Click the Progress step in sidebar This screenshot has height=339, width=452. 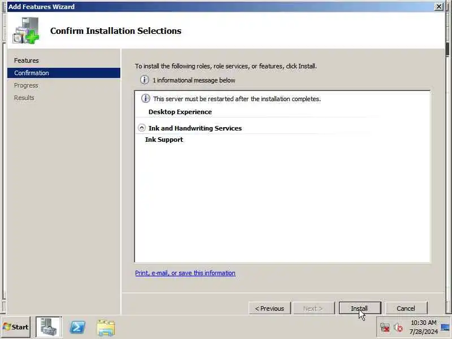click(26, 85)
